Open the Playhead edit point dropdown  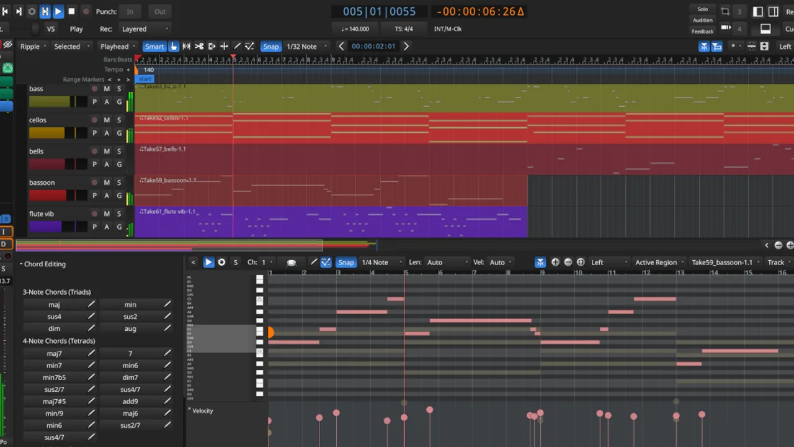[118, 46]
